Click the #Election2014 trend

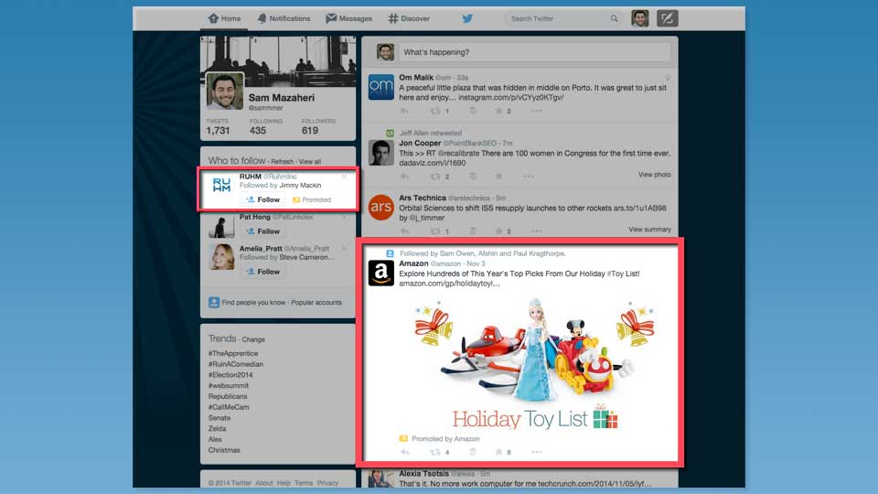[232, 375]
